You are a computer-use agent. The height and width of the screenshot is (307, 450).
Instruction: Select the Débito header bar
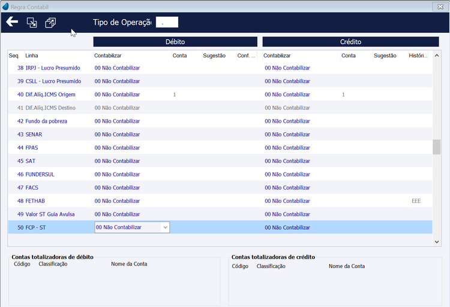pos(175,42)
